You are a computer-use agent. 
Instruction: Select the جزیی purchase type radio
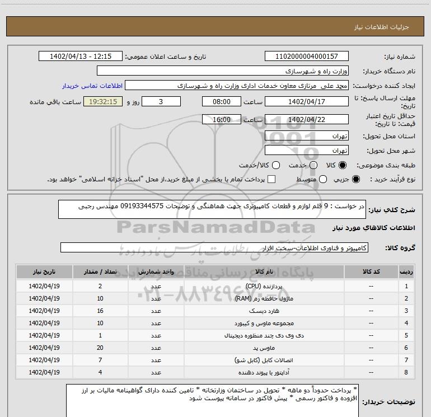356,179
